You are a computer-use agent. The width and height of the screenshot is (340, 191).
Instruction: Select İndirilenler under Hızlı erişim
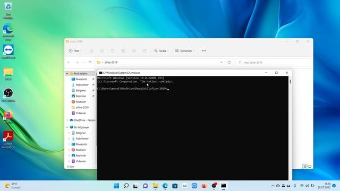[x=82, y=85]
